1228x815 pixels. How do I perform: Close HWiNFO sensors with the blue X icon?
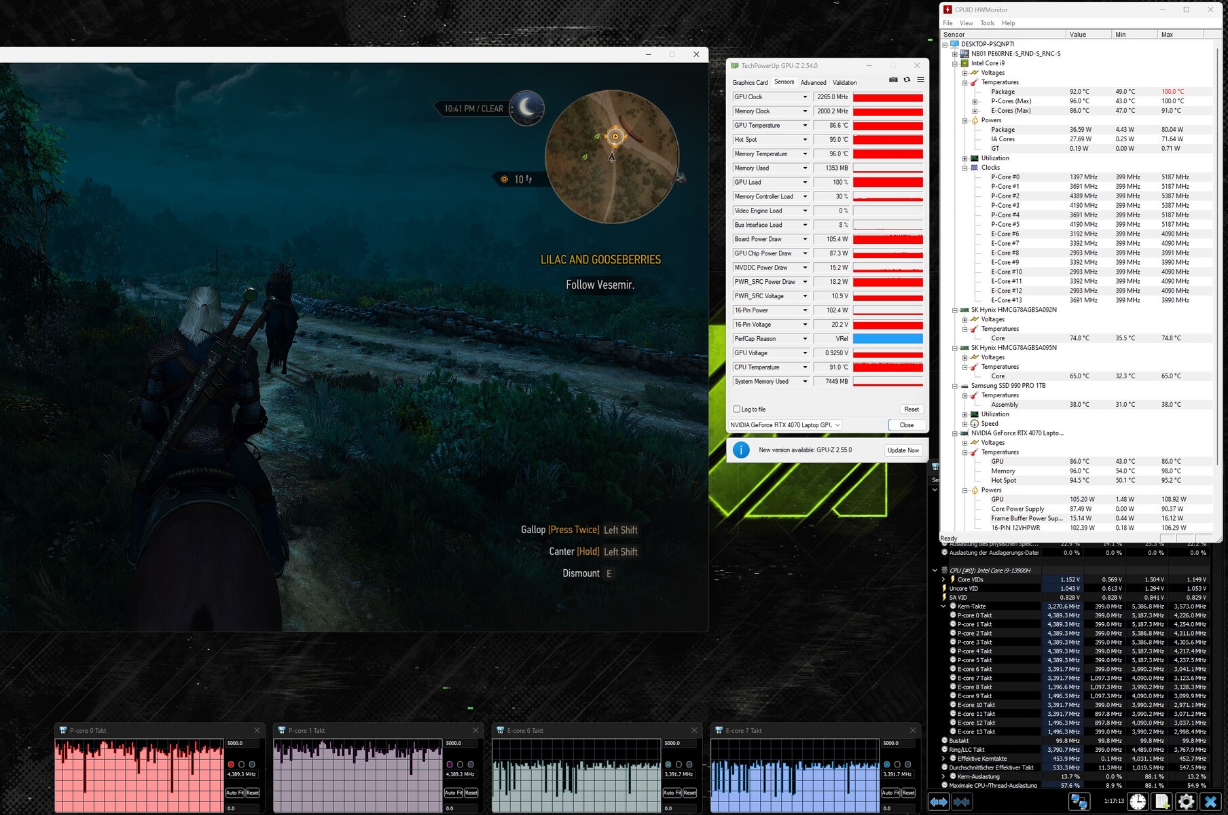[x=1210, y=801]
